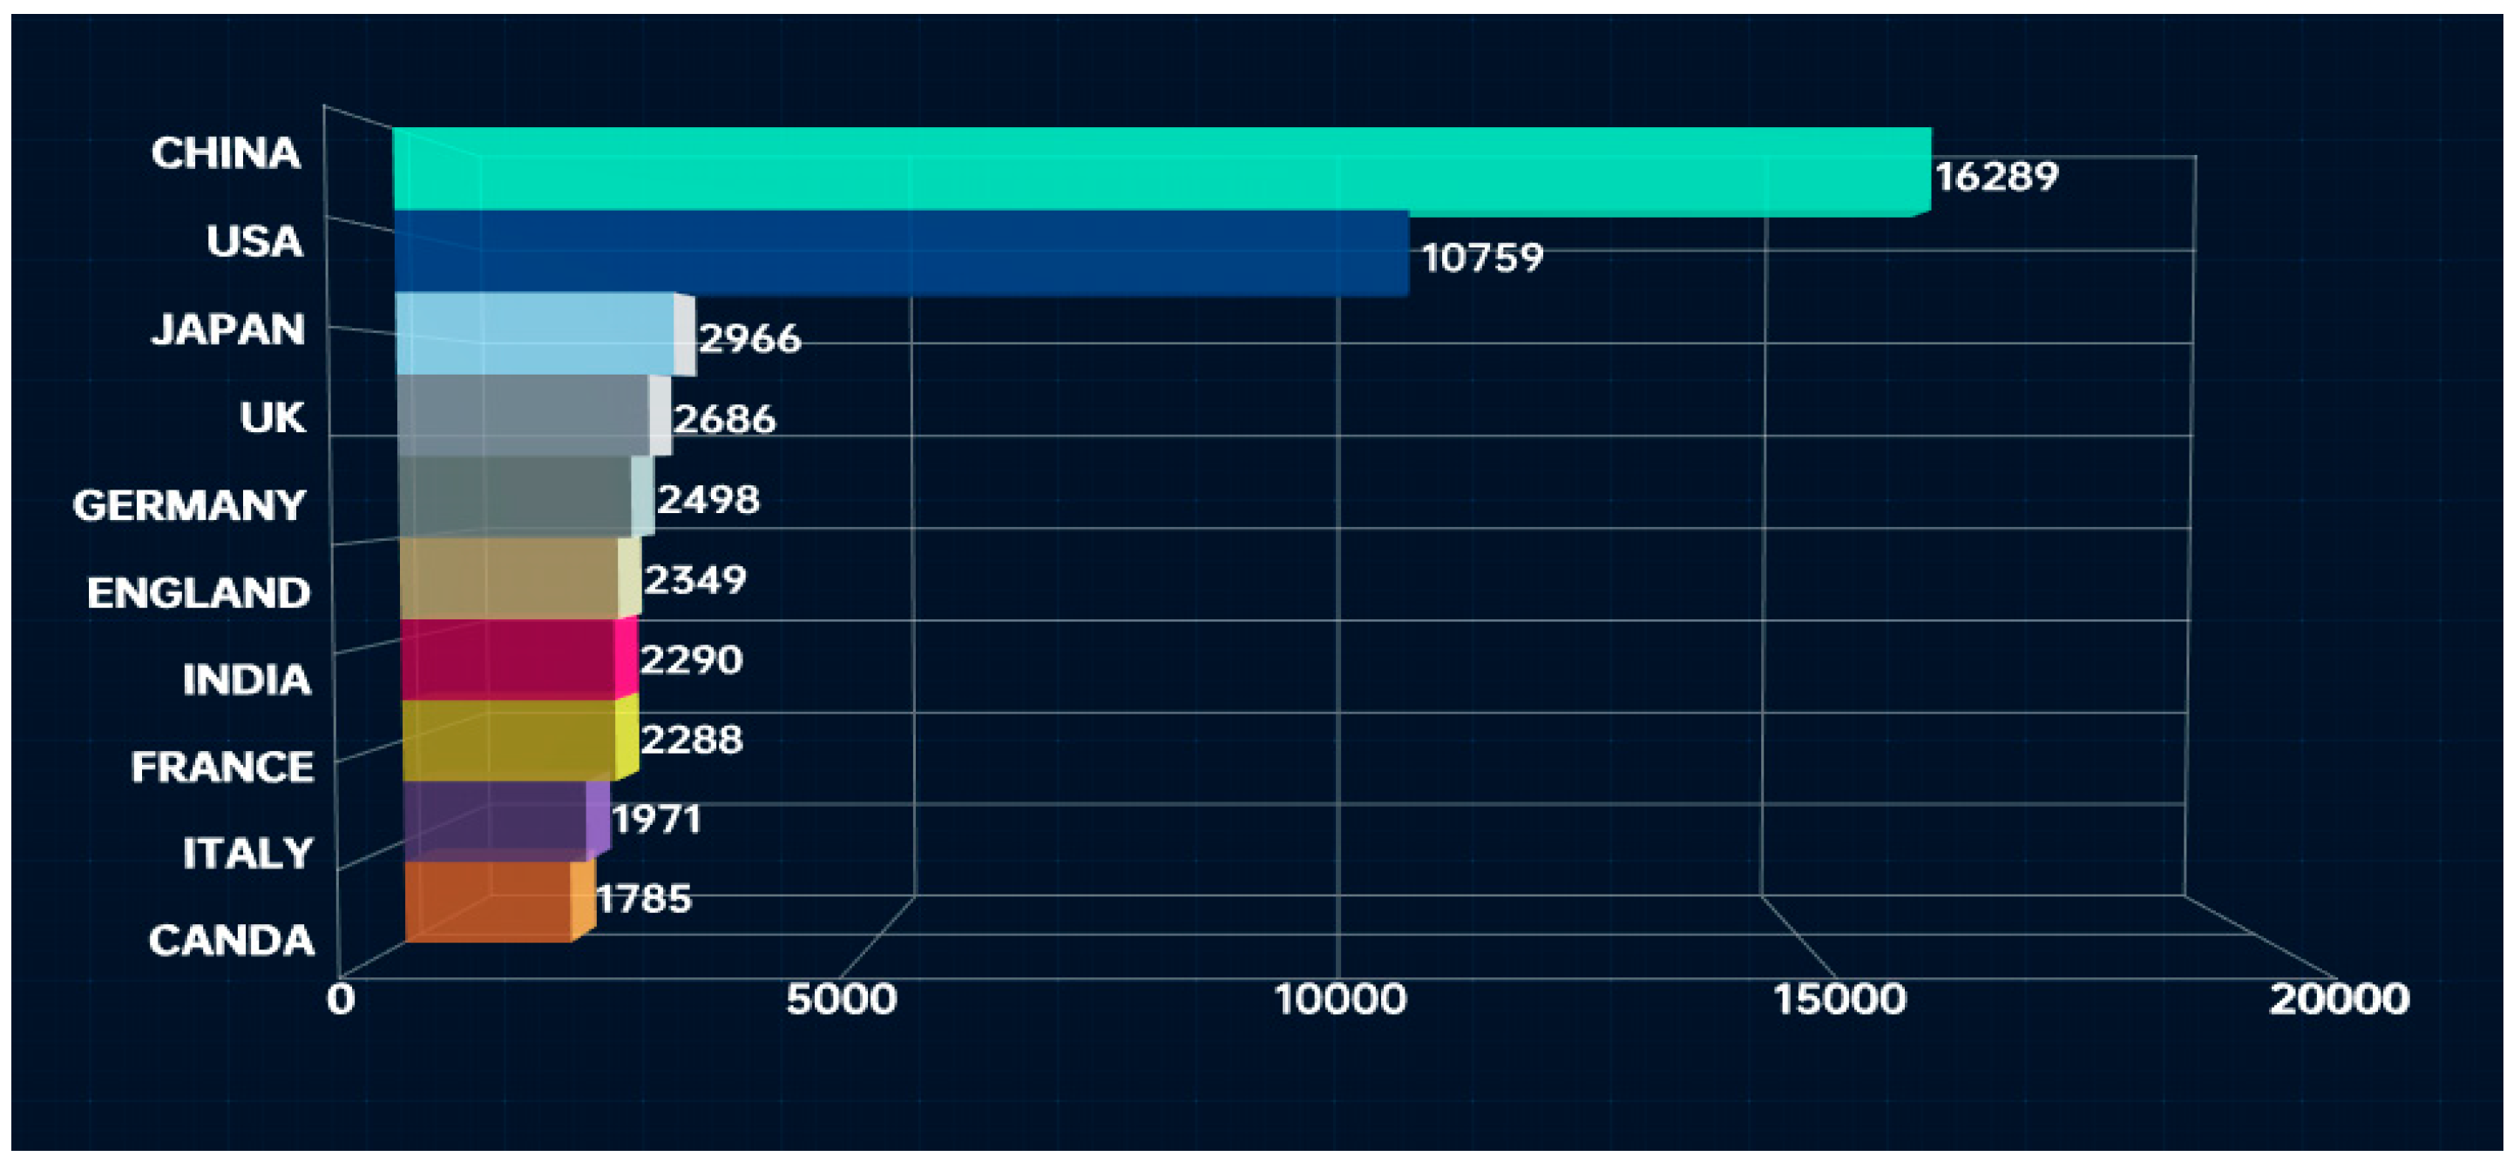This screenshot has height=1163, width=2520.
Task: Click the 0 axis origin label
Action: click(341, 999)
